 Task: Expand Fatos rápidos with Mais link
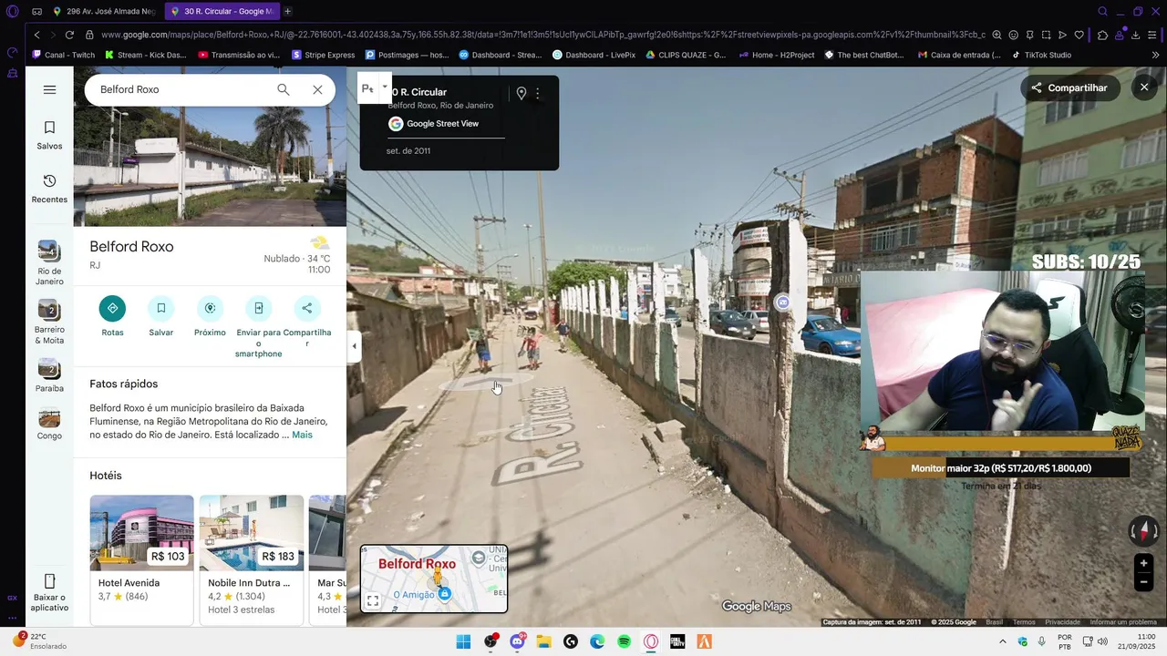302,435
